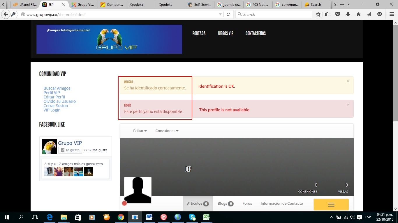The height and width of the screenshot is (223, 398).
Task: Click the address bar URL field
Action: click(121, 14)
